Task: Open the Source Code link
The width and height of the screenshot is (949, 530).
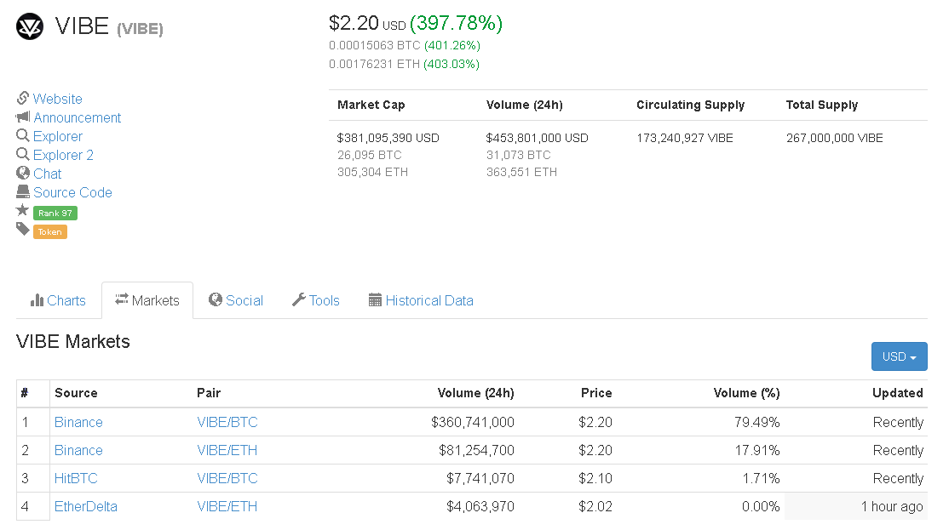Action: [x=72, y=192]
